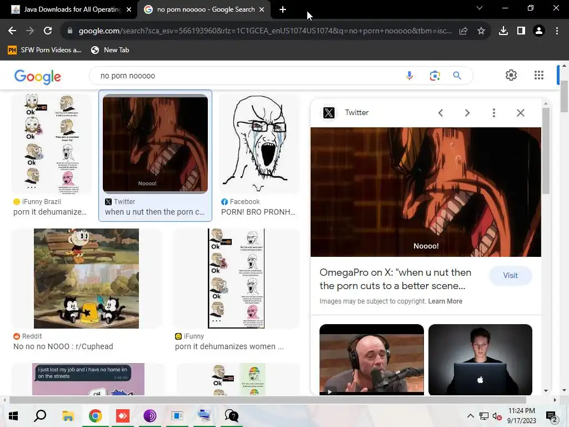Click the address bar URL
The height and width of the screenshot is (427, 569).
(x=265, y=31)
